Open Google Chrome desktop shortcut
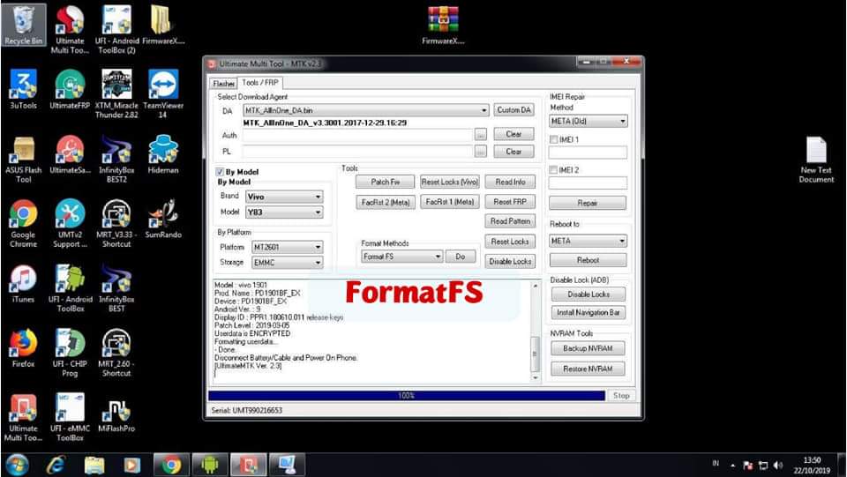Image resolution: width=847 pixels, height=477 pixels. point(23,223)
